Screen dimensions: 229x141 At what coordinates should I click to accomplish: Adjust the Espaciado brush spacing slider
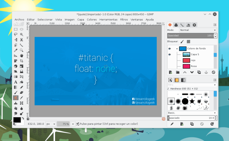(191, 118)
